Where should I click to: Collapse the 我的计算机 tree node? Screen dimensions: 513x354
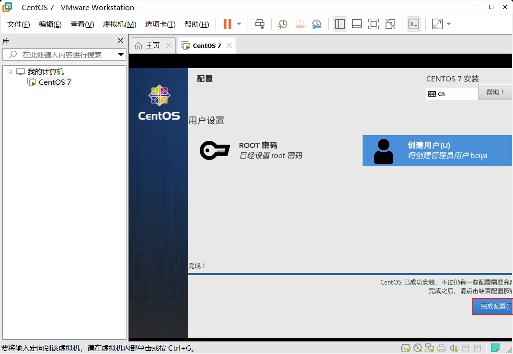(10, 72)
